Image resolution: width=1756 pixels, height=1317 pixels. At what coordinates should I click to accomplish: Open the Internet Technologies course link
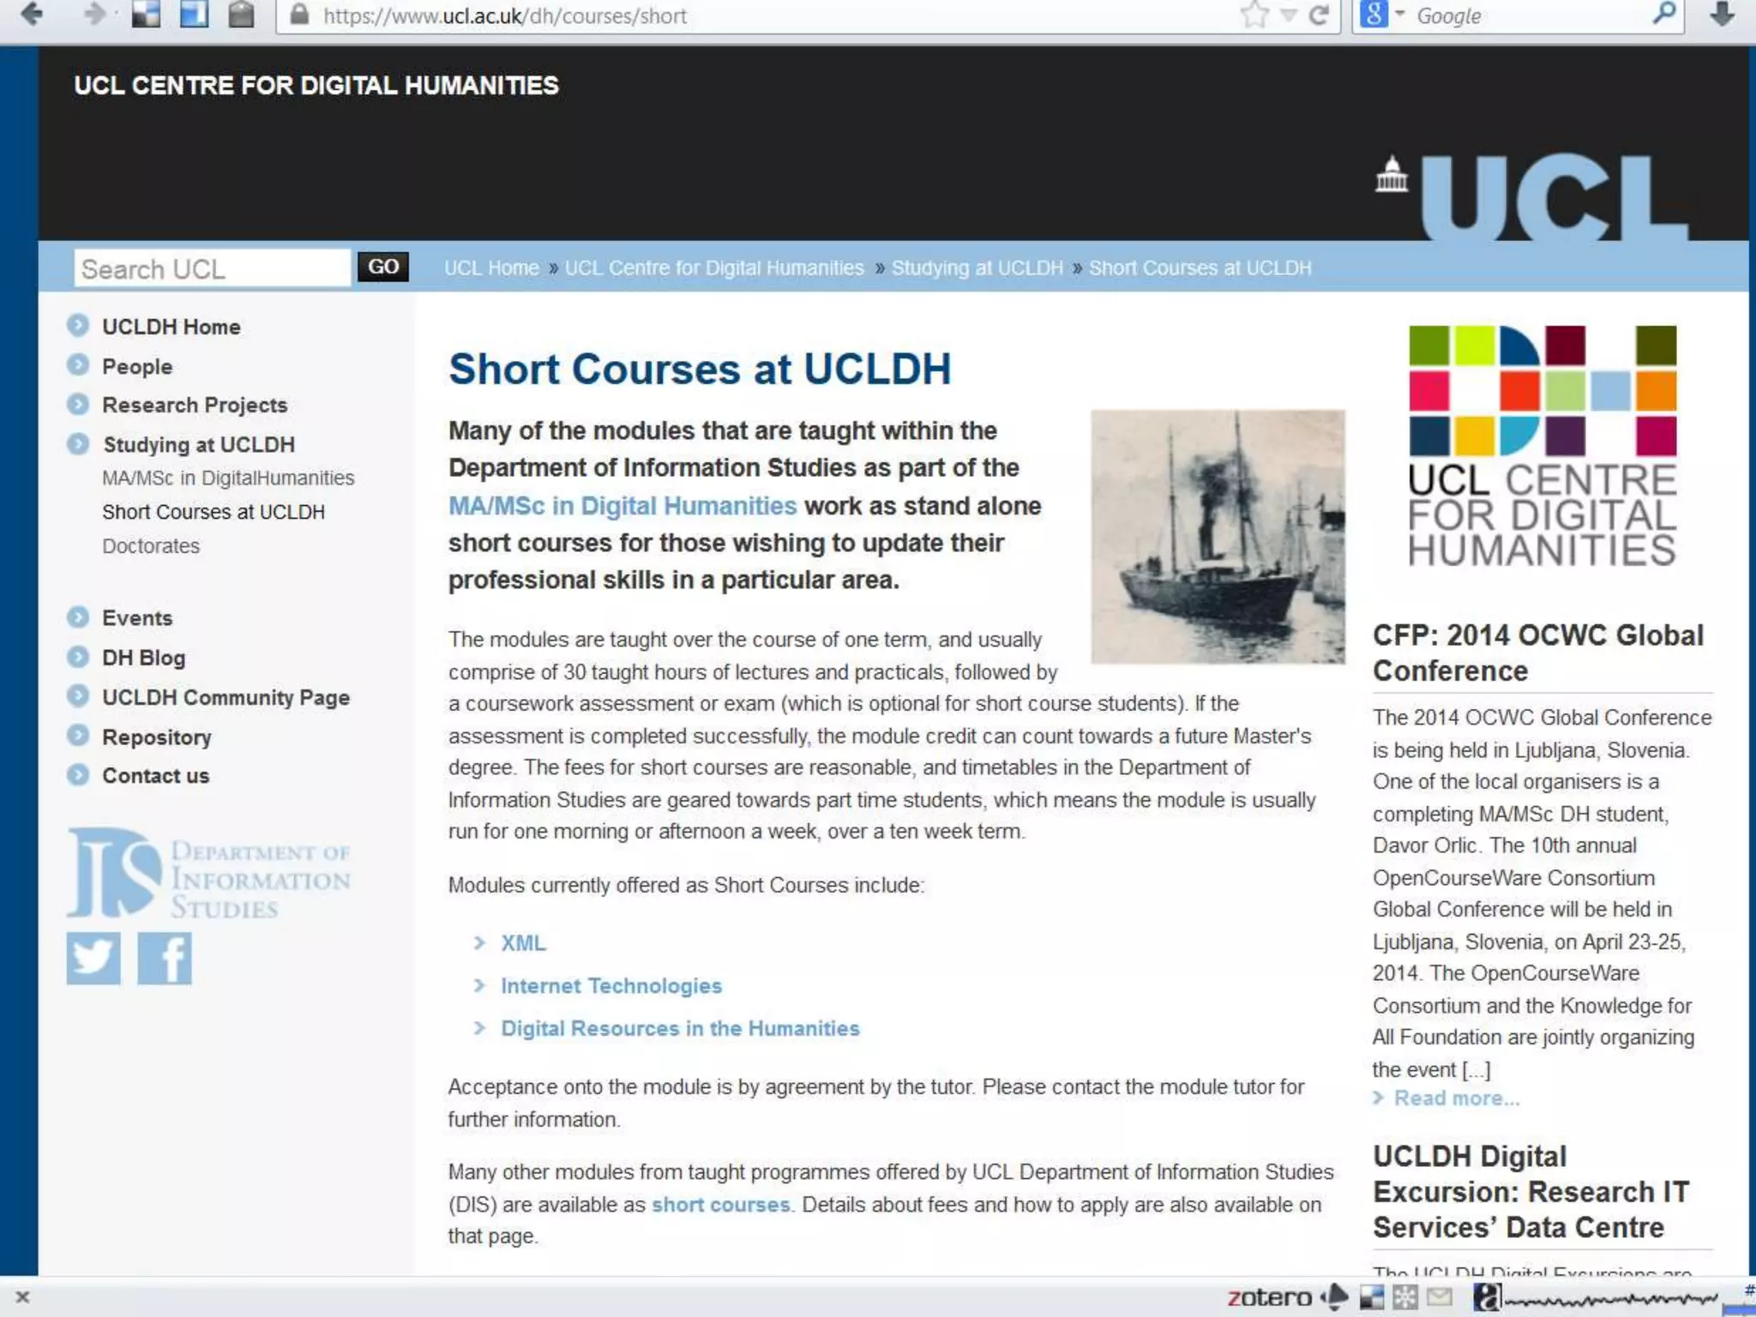click(610, 986)
